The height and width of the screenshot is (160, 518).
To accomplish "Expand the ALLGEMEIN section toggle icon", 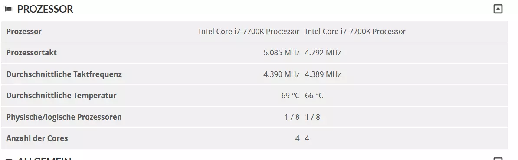I will point(498,159).
